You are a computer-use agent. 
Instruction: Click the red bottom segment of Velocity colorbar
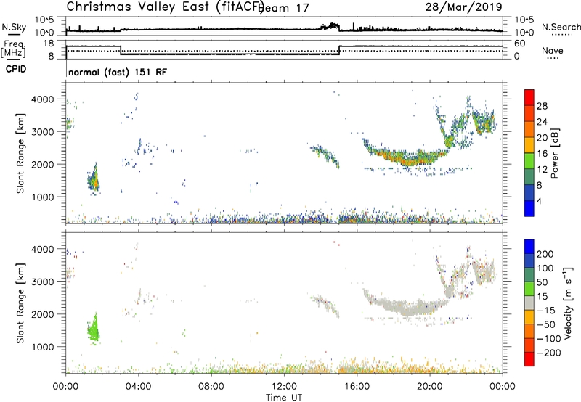(529, 359)
